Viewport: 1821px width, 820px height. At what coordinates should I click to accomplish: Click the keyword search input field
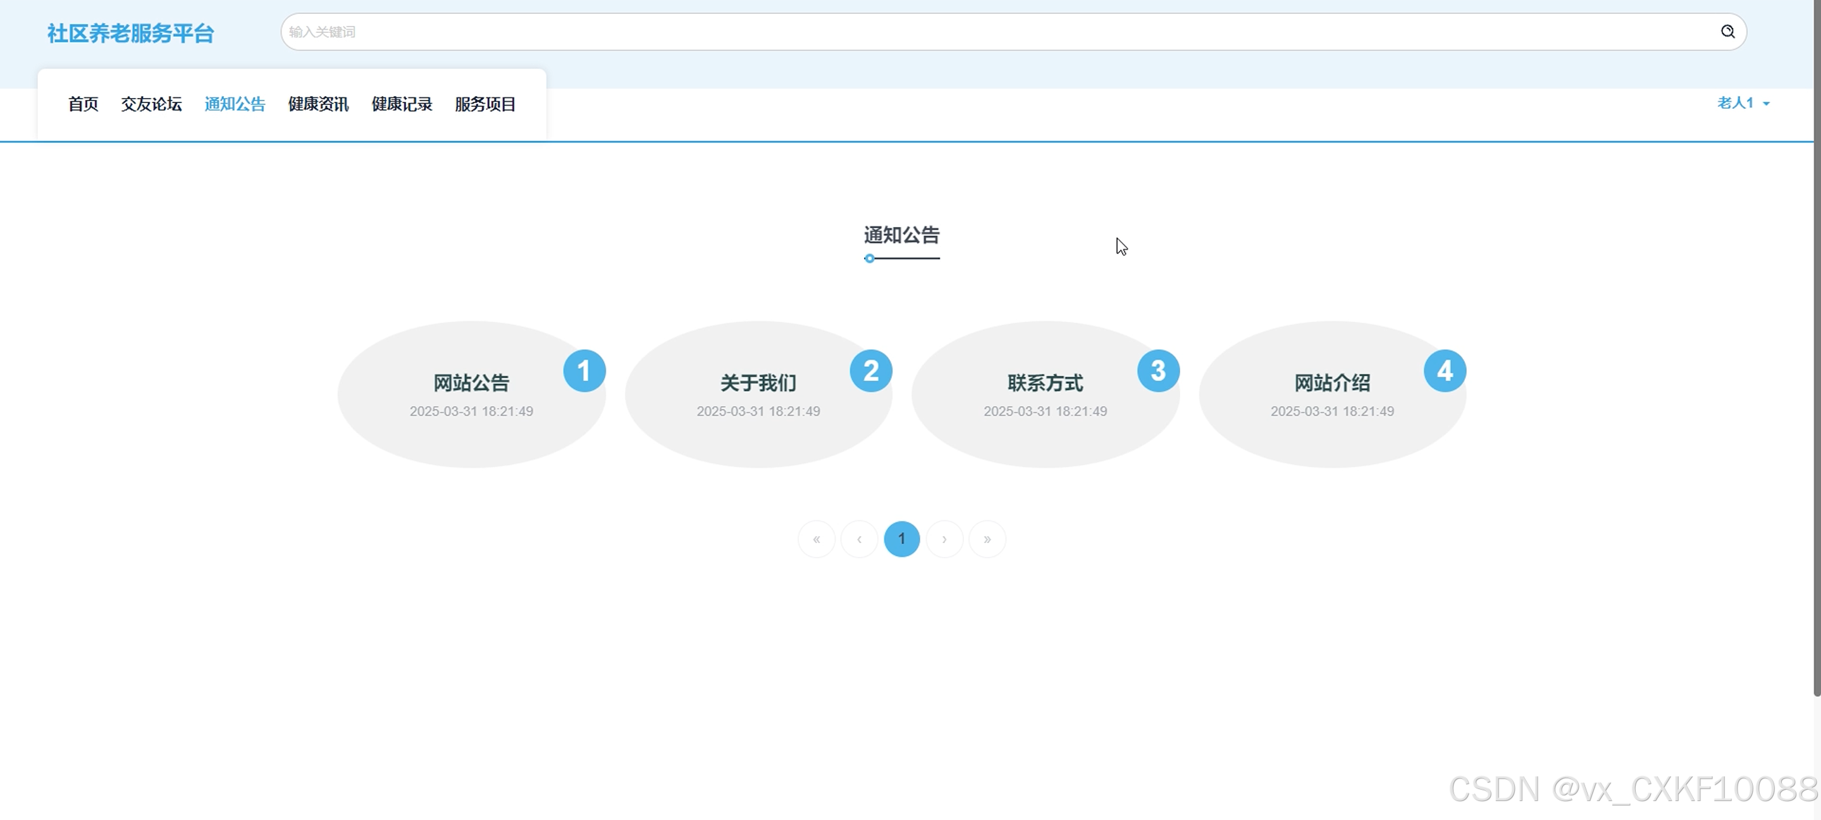pos(990,32)
